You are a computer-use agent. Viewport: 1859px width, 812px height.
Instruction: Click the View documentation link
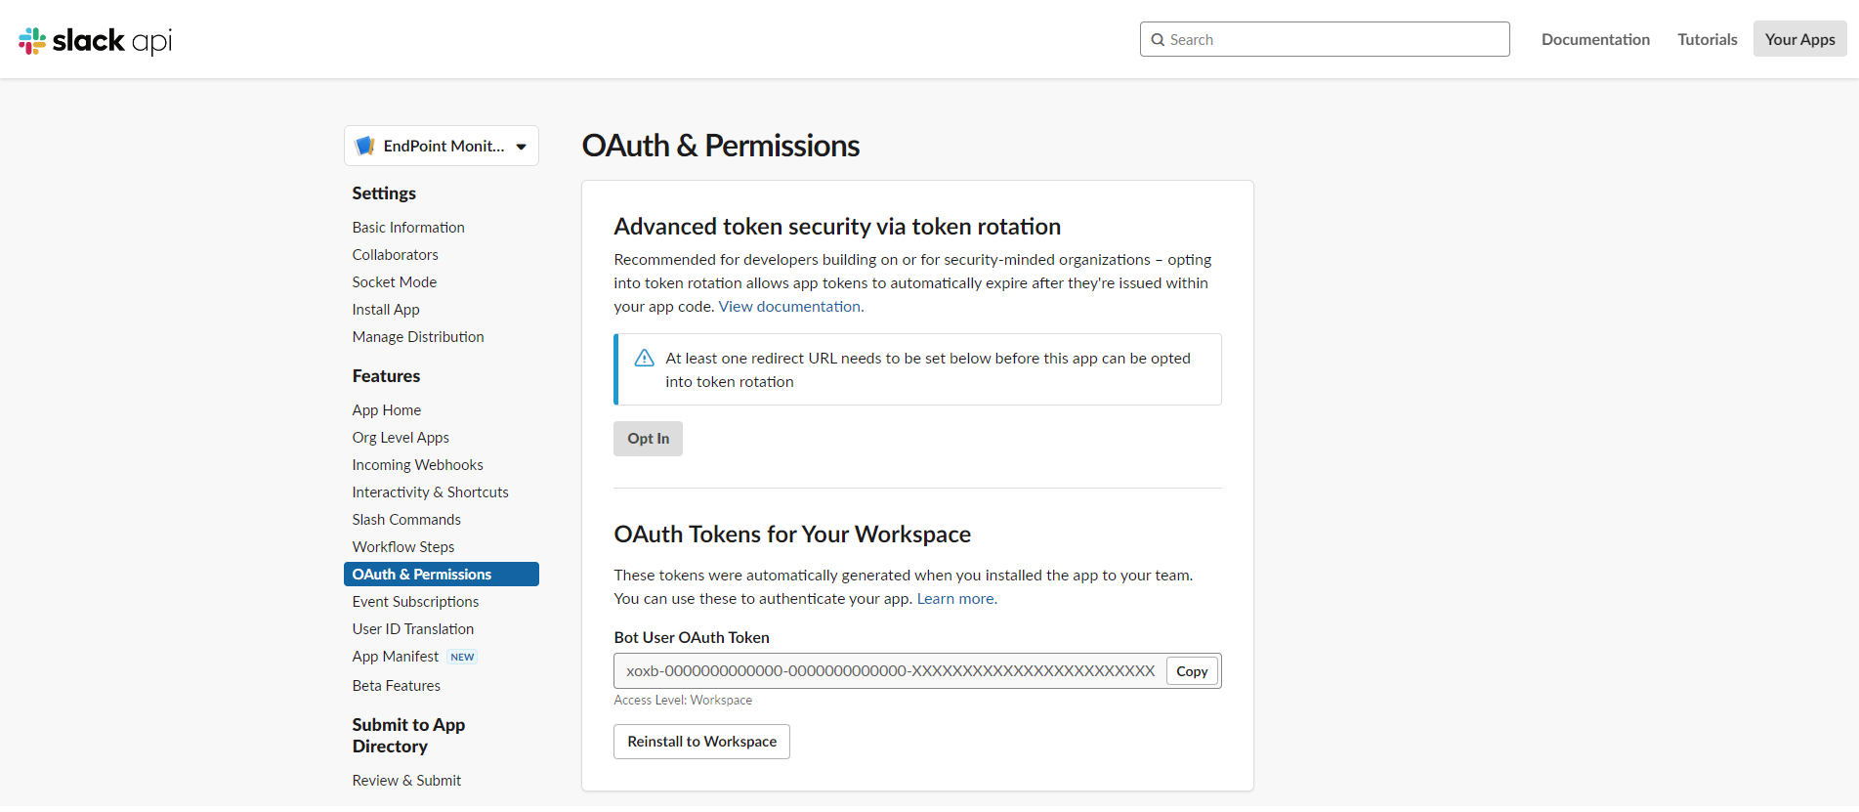(x=789, y=307)
